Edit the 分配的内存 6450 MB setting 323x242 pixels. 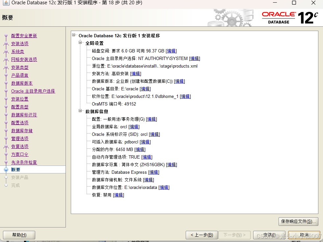tap(140, 150)
